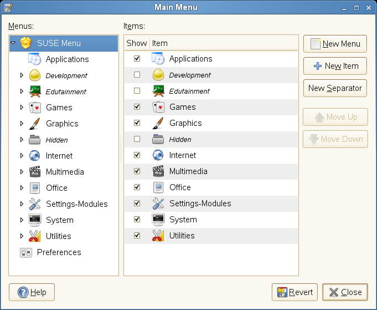The width and height of the screenshot is (377, 310).
Task: Click the Graphics paintbrush icon in Items list
Action: point(158,123)
